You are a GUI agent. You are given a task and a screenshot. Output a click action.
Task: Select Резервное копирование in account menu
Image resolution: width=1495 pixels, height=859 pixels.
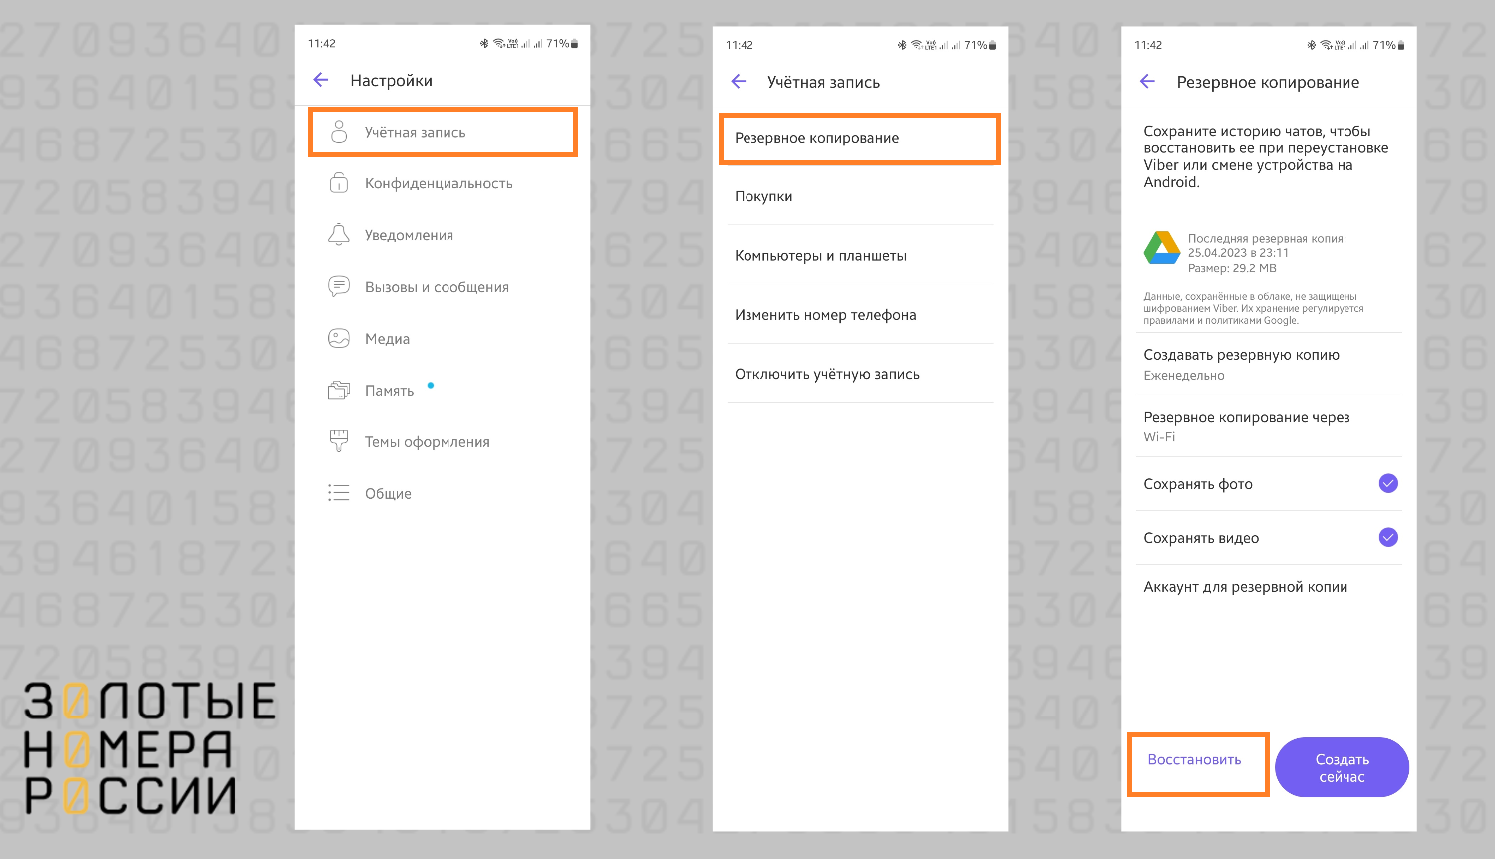pyautogui.click(x=859, y=138)
